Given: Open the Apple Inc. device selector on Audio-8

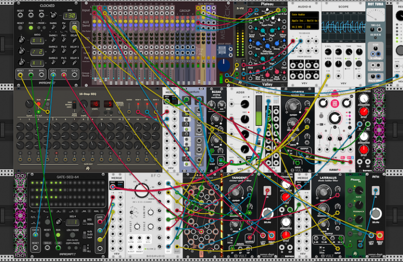Looking at the screenshot, I should [x=304, y=20].
